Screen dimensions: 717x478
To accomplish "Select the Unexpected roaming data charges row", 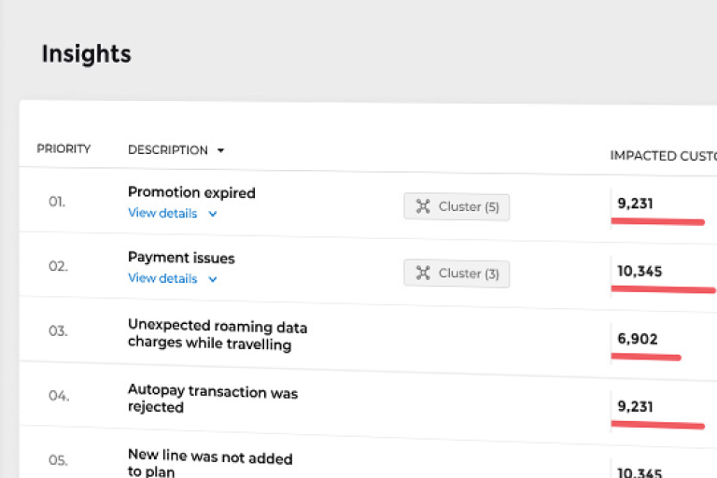I will tap(217, 336).
